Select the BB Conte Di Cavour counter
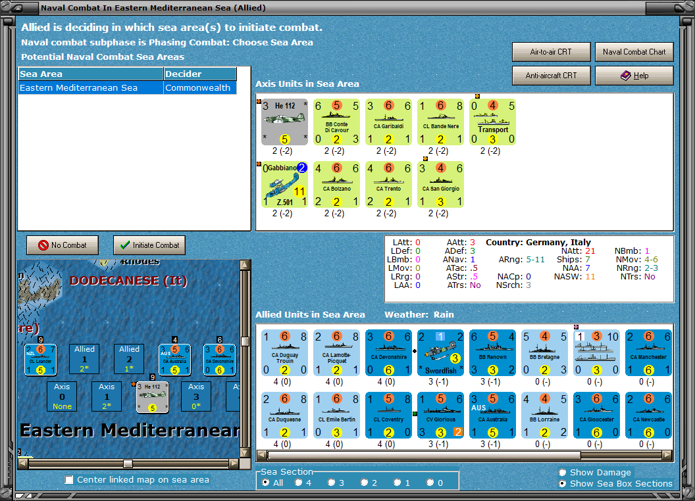 coord(336,122)
